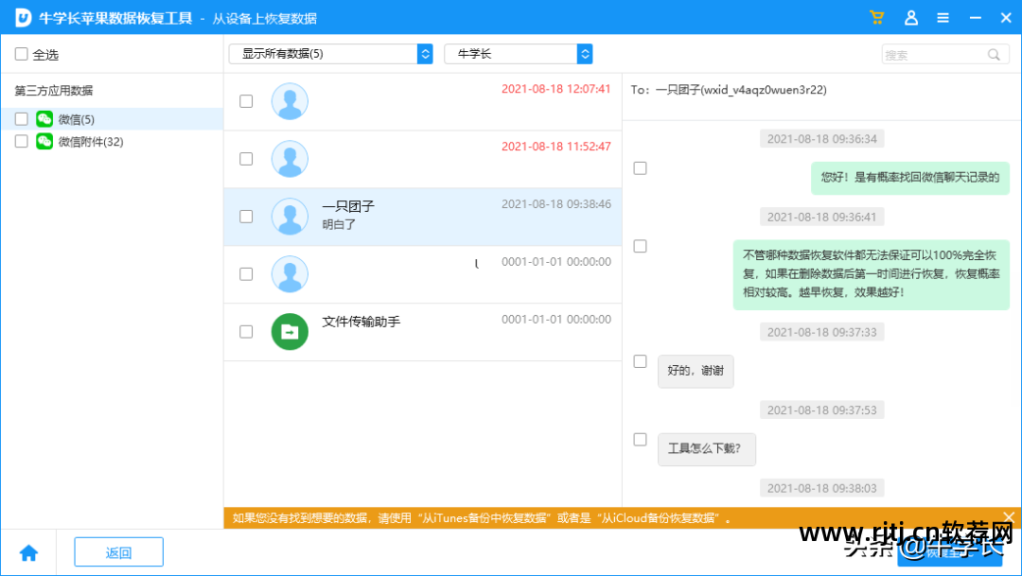This screenshot has width=1022, height=576.
Task: Open the shopping cart in title bar
Action: pos(876,17)
